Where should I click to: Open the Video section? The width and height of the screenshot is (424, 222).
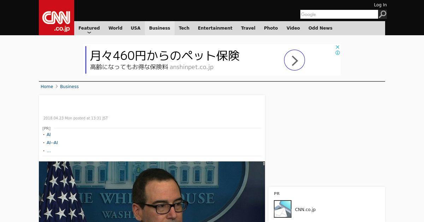(x=293, y=28)
